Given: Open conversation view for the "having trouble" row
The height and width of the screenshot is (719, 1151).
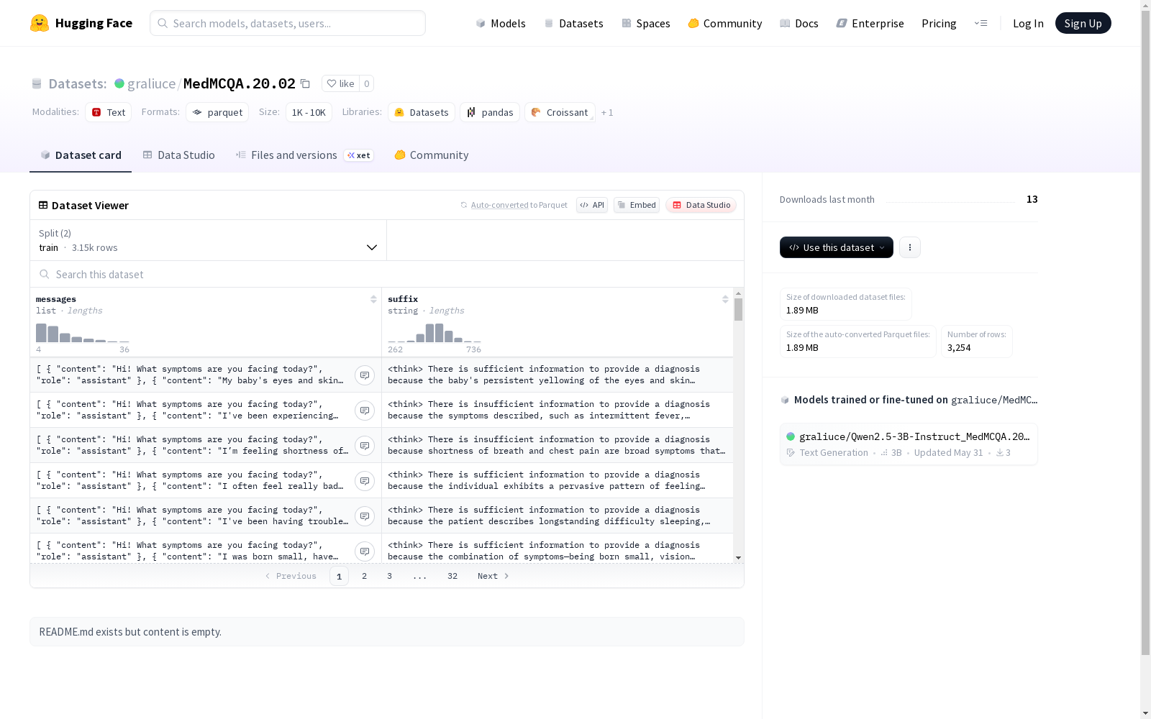Looking at the screenshot, I should (x=365, y=516).
